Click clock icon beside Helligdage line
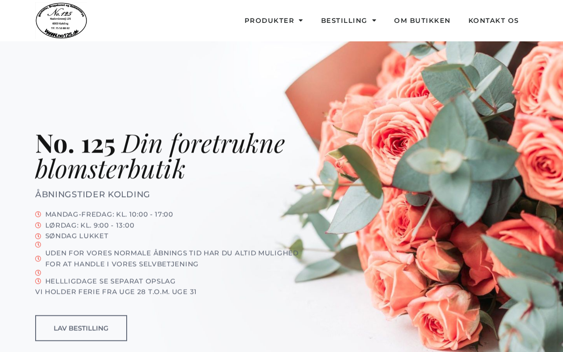563x352 pixels. pos(38,281)
